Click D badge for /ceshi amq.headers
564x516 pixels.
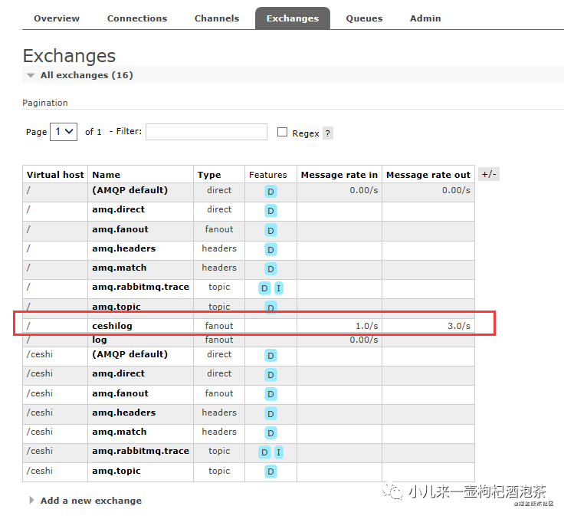[x=271, y=413]
